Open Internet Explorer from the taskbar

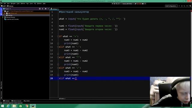(8, 106)
